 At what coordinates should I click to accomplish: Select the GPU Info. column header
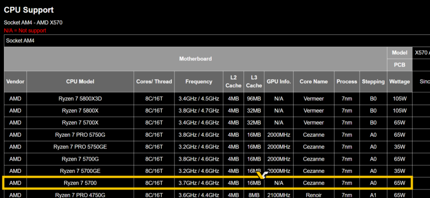click(279, 82)
